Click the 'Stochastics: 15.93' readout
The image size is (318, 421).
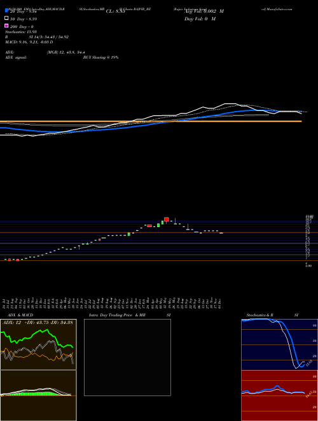pos(20,32)
